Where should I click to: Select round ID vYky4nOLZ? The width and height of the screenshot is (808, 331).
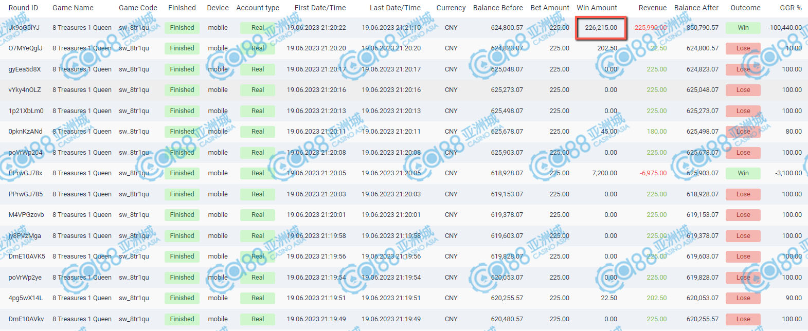pyautogui.click(x=25, y=90)
